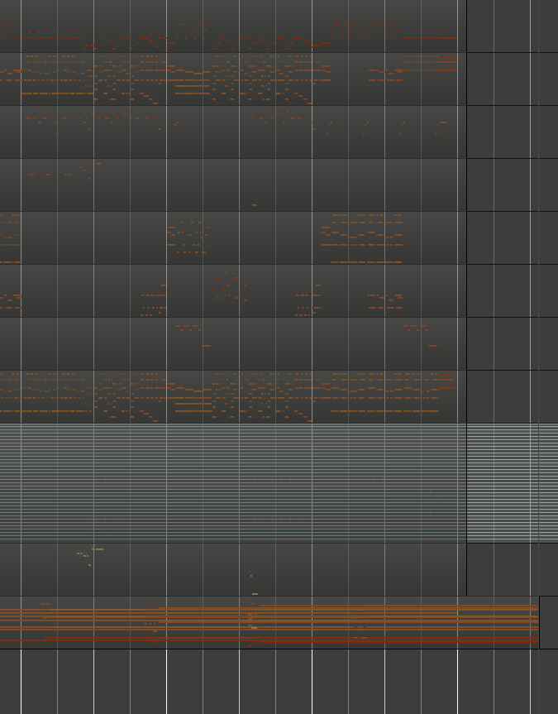Click the center note cluster on sixth track

pos(229,287)
